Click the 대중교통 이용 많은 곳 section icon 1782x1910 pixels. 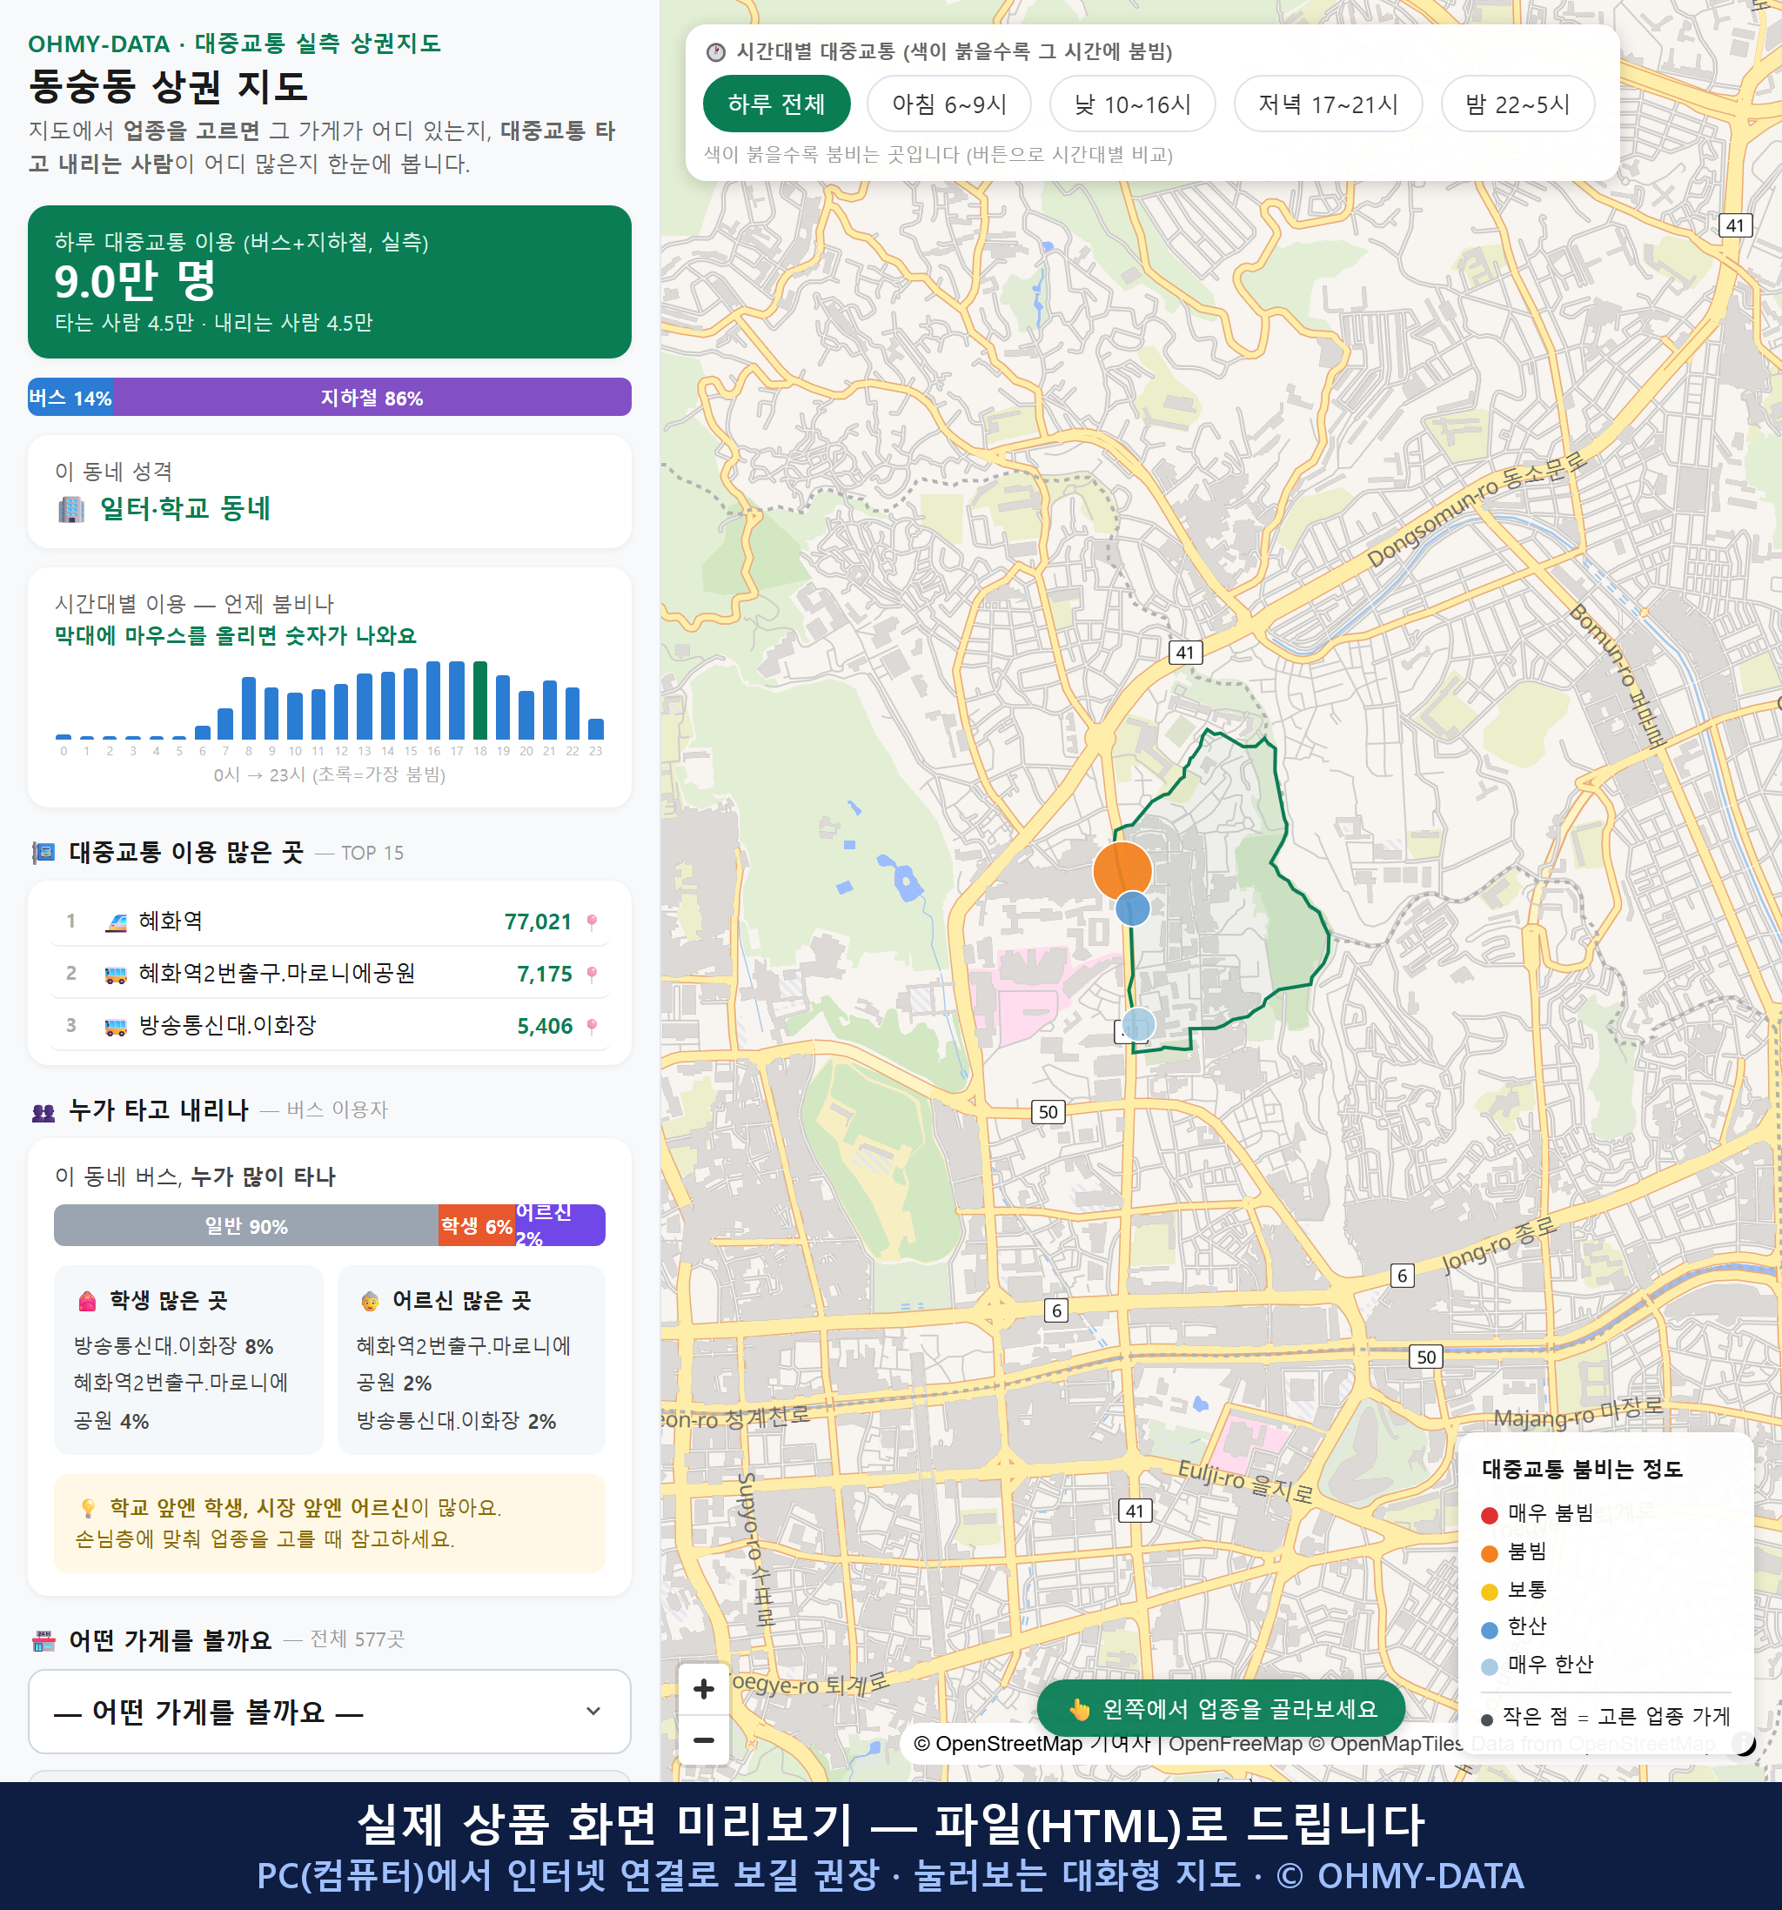pos(44,852)
